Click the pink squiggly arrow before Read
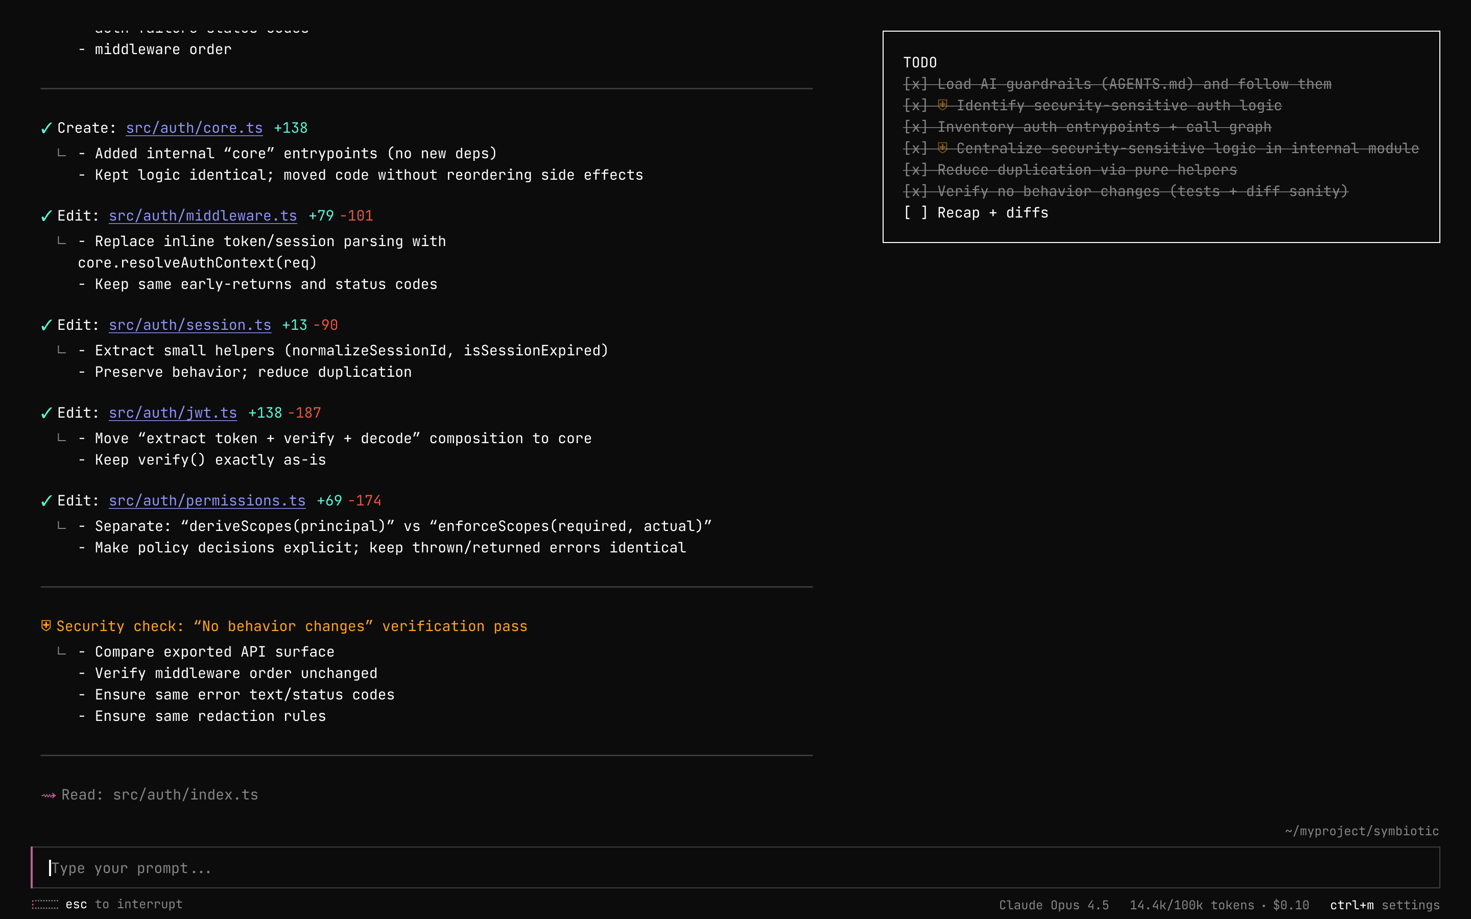 coord(49,795)
